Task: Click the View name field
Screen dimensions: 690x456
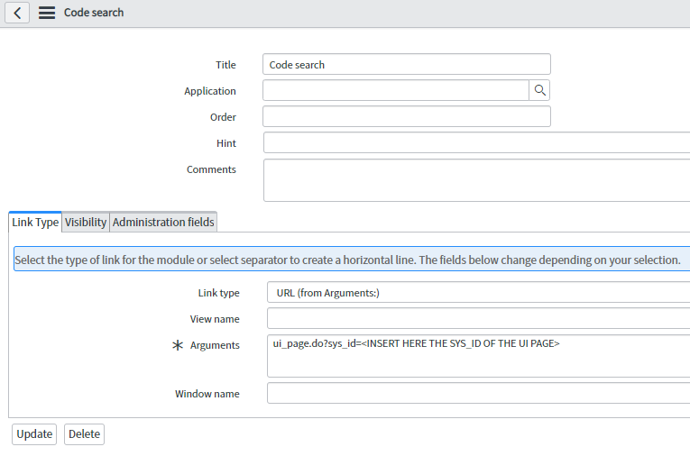Action: tap(478, 318)
